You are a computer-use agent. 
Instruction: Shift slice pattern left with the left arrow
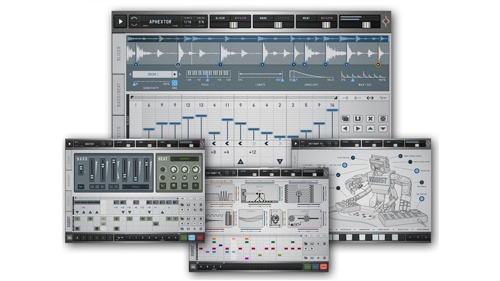point(345,129)
